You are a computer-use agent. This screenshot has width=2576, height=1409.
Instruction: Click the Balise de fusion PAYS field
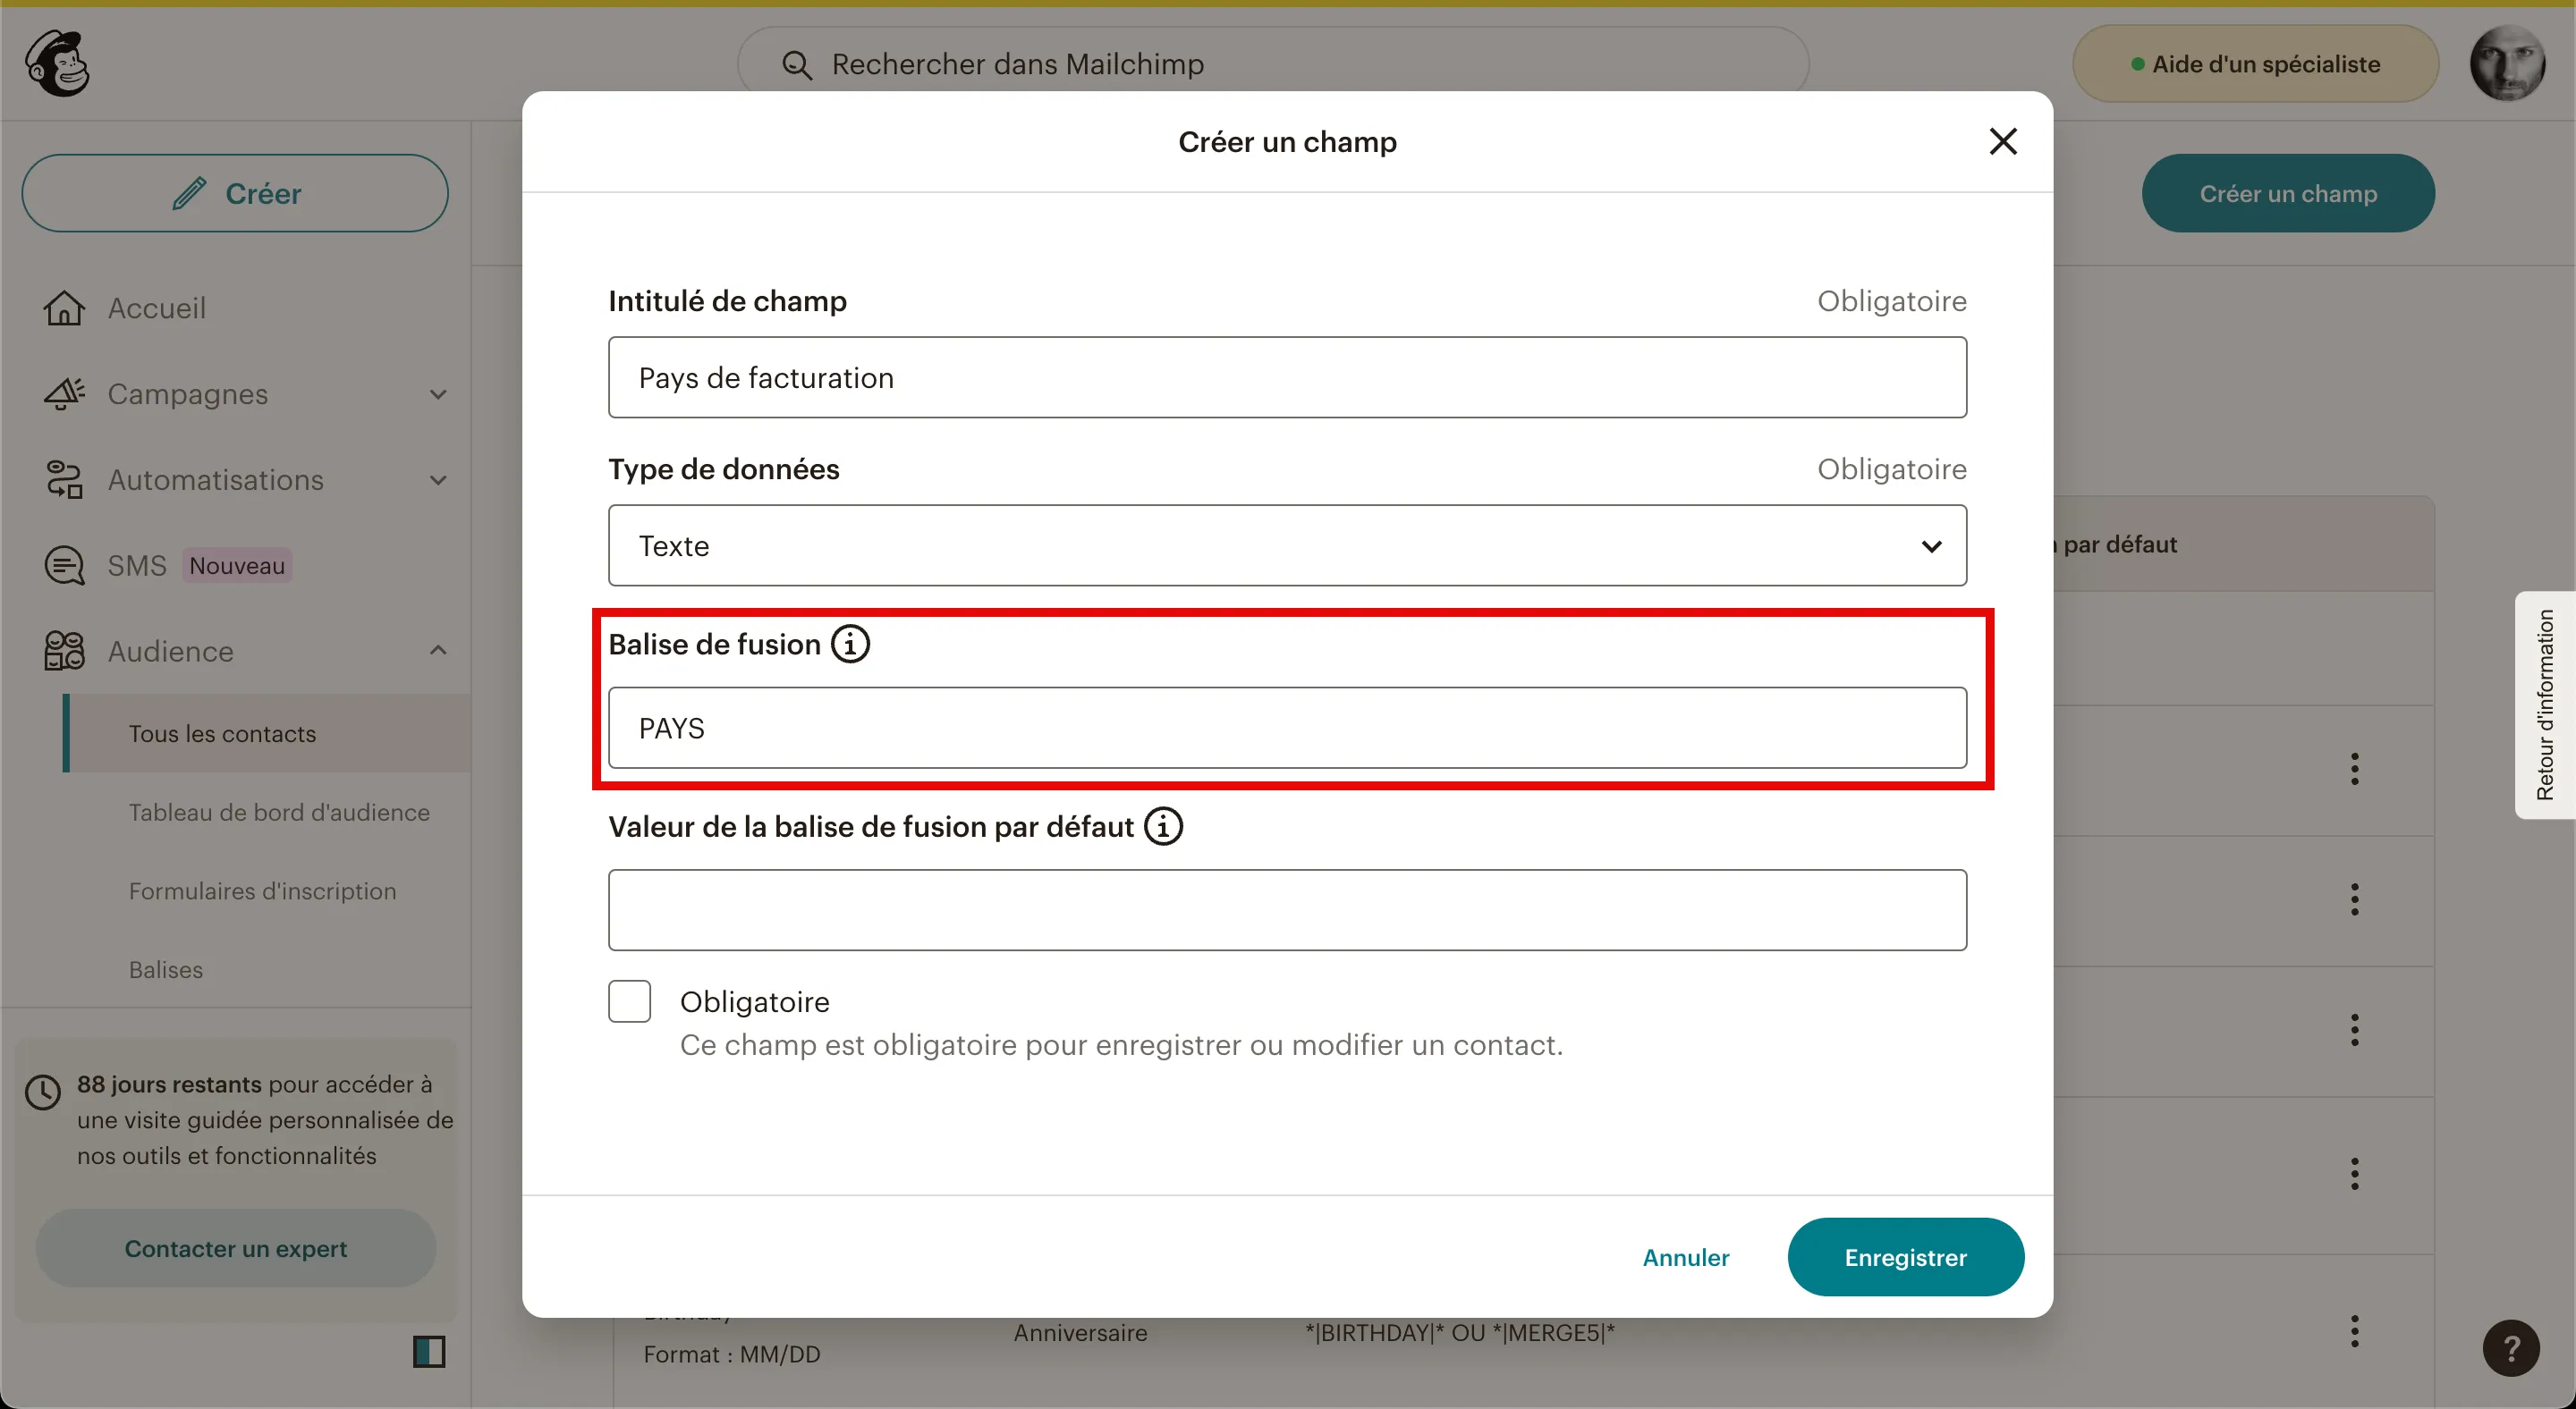point(1287,729)
